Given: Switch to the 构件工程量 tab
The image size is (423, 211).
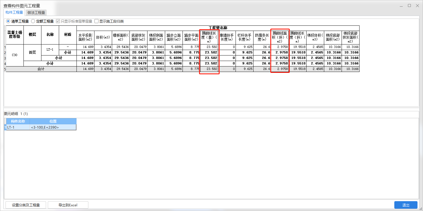Looking at the screenshot, I should (14, 12).
